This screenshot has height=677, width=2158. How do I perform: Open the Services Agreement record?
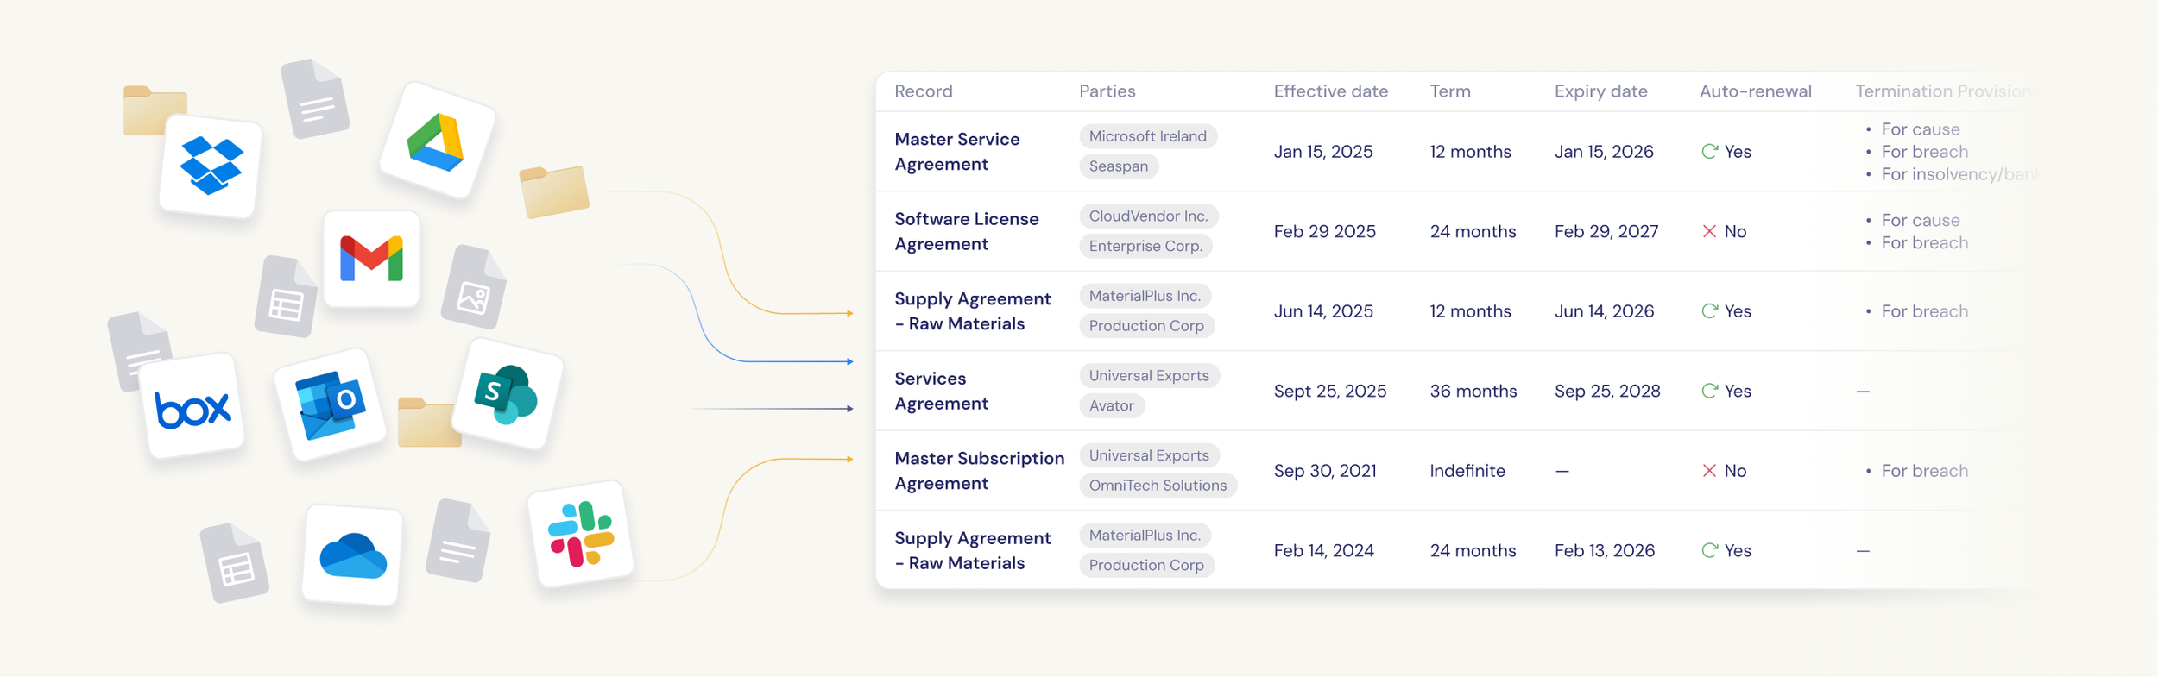coord(942,391)
